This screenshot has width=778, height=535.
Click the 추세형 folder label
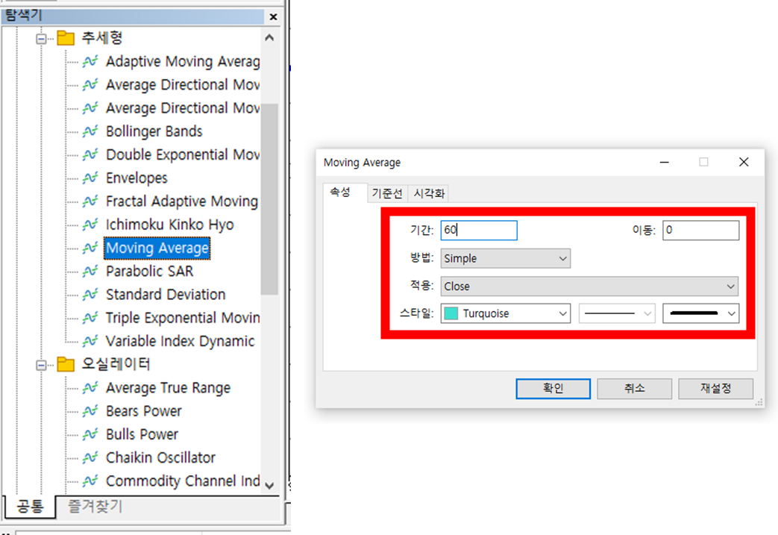pyautogui.click(x=101, y=38)
